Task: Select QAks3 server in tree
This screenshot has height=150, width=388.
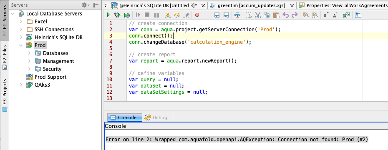Action: tap(43, 85)
